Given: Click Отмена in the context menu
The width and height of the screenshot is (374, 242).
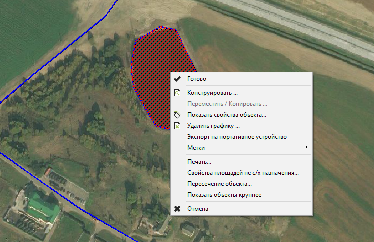Looking at the screenshot, I should coord(241,209).
